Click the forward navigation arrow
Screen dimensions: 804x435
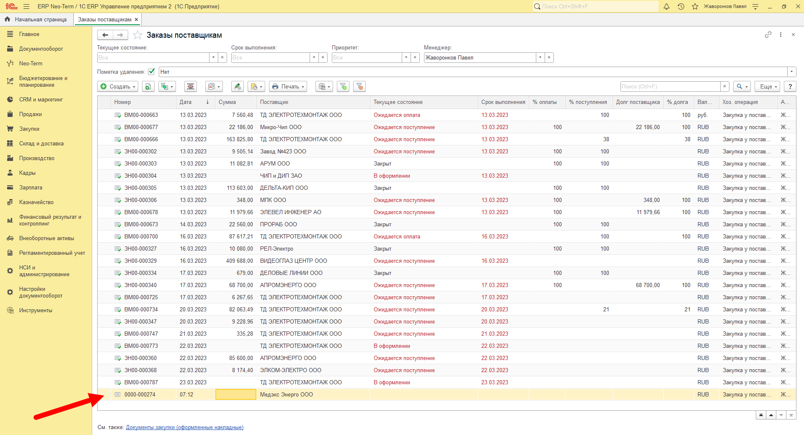click(x=120, y=35)
